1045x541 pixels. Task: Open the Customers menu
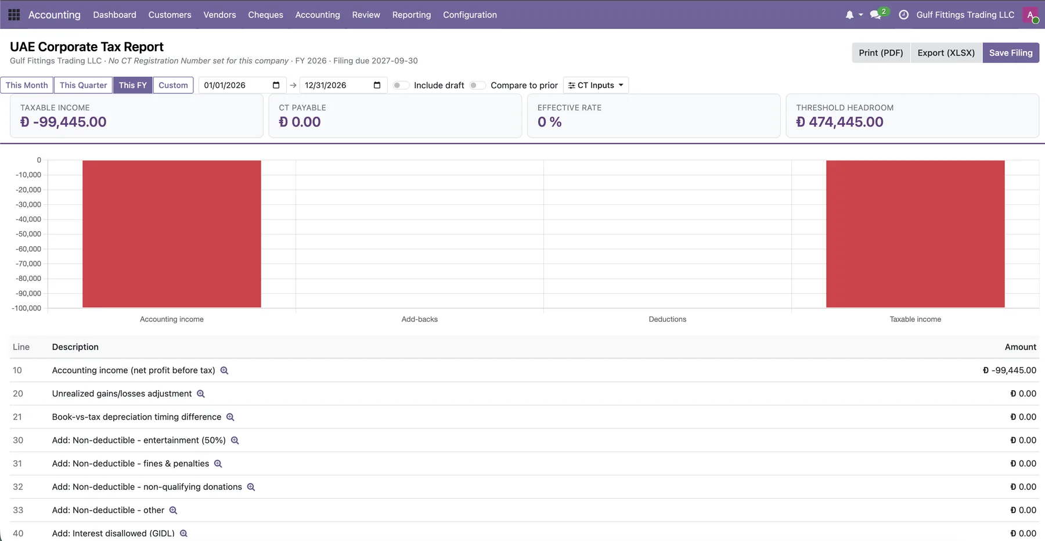point(170,15)
